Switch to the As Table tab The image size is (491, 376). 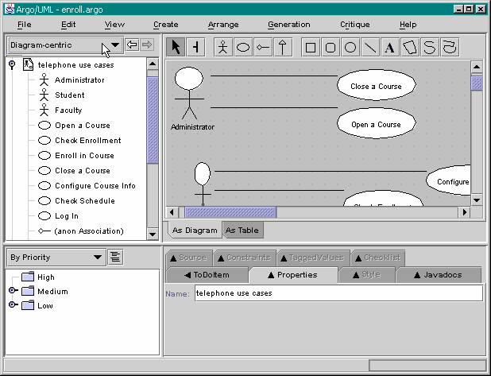tap(242, 230)
